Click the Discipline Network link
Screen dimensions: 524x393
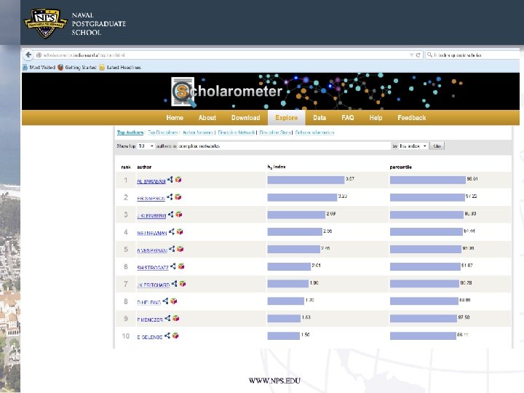point(237,132)
